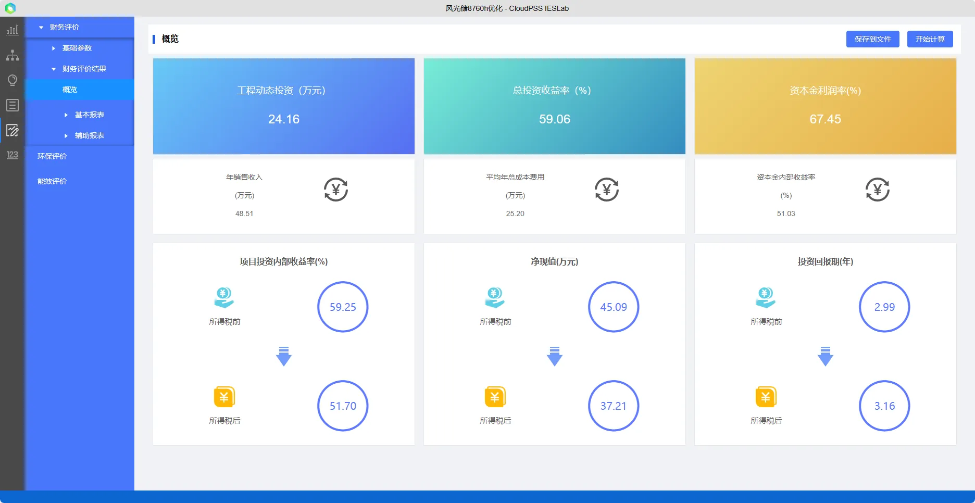Viewport: 975px width, 503px height.
Task: Select the edit-evaluation sidebar icon
Action: point(12,130)
